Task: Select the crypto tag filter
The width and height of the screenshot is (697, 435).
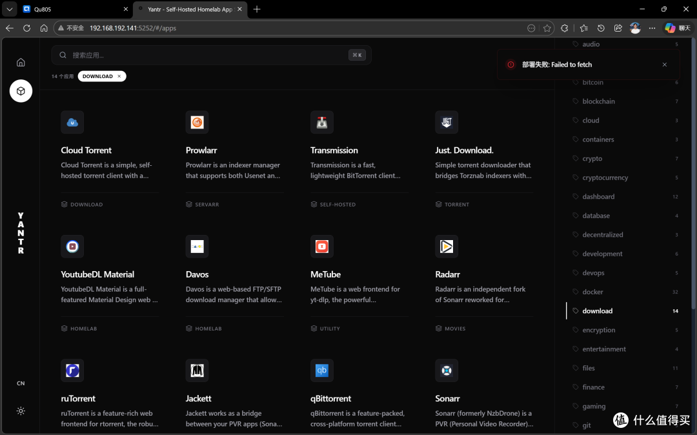Action: pyautogui.click(x=626, y=159)
